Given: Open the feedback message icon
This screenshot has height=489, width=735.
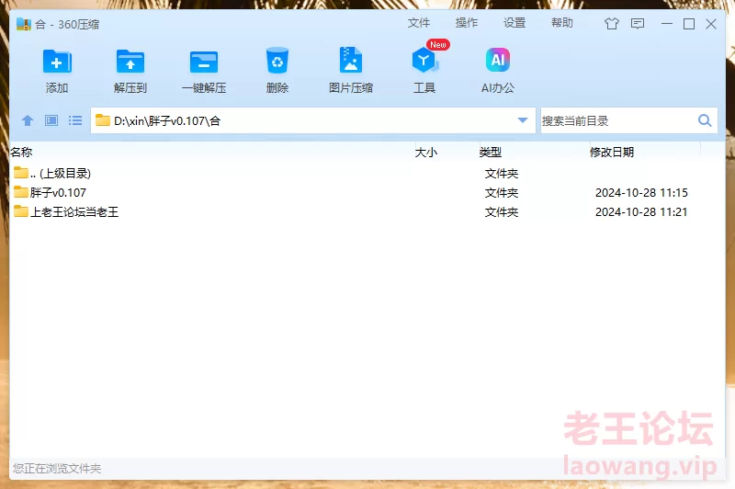Looking at the screenshot, I should tap(638, 24).
